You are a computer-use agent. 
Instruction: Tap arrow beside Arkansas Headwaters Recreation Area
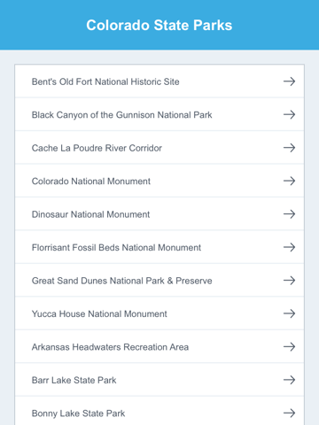point(289,347)
